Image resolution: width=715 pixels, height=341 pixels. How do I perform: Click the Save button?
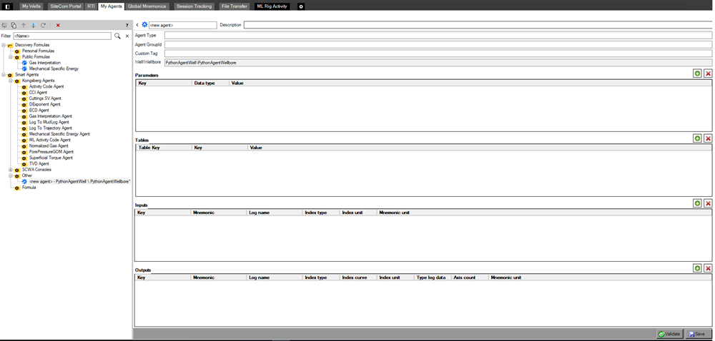(697, 334)
